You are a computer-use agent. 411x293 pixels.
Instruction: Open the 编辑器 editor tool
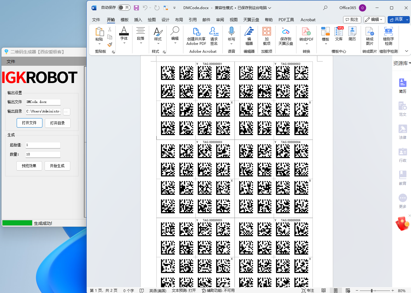click(x=249, y=36)
